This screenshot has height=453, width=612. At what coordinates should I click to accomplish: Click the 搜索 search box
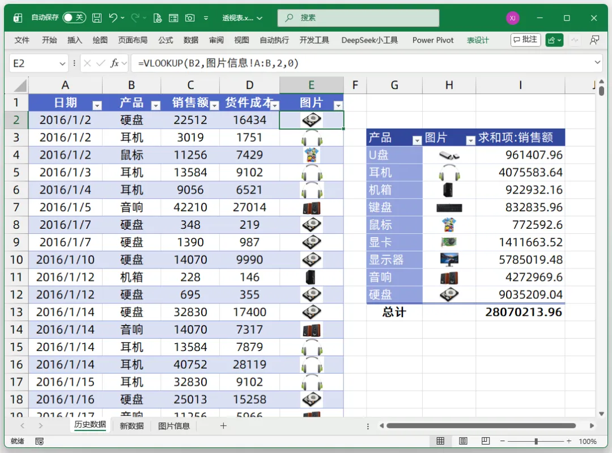click(358, 18)
